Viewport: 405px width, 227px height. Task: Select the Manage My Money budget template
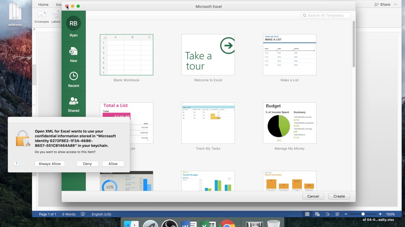pos(290,123)
